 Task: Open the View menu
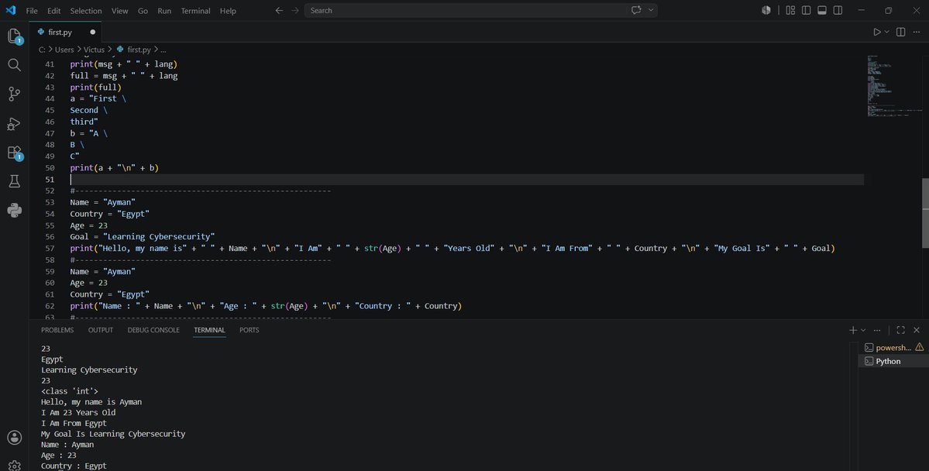click(119, 11)
